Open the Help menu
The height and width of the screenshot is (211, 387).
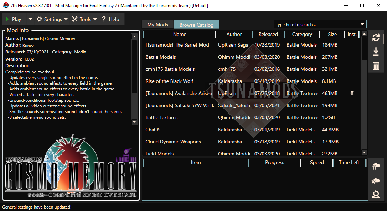click(x=110, y=19)
